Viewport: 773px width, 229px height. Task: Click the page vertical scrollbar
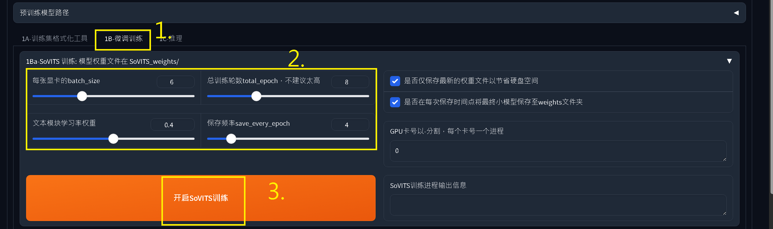click(x=771, y=97)
